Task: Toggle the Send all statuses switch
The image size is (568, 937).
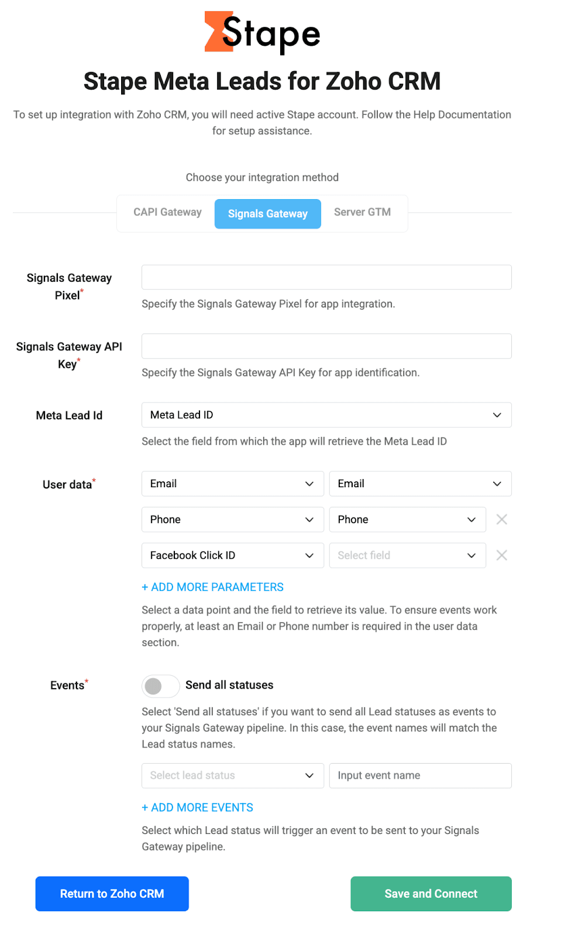Action: coord(160,686)
